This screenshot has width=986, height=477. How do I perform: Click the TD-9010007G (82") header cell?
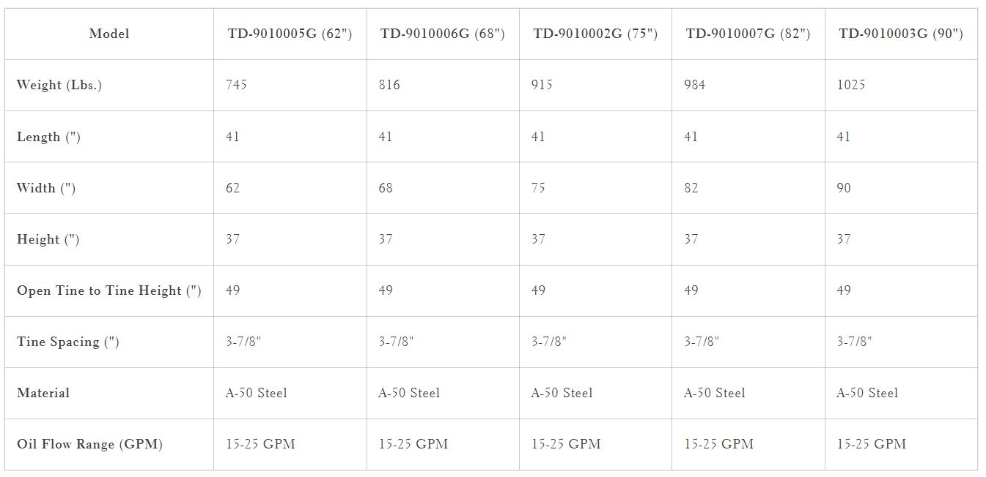[x=748, y=34]
